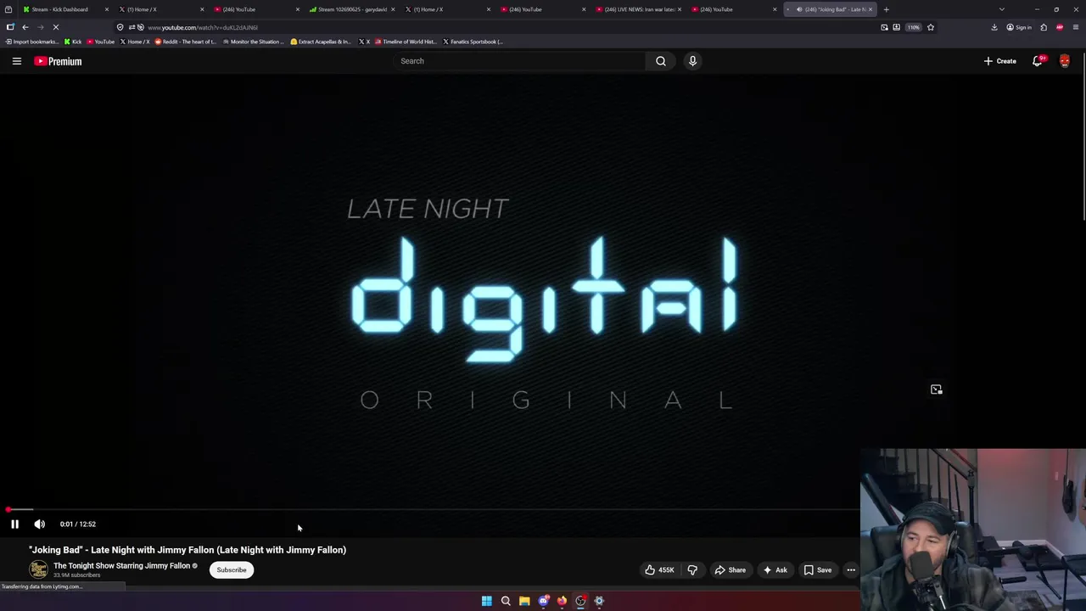Open the list all tabs dropdown
Image resolution: width=1086 pixels, height=611 pixels.
(x=1001, y=9)
